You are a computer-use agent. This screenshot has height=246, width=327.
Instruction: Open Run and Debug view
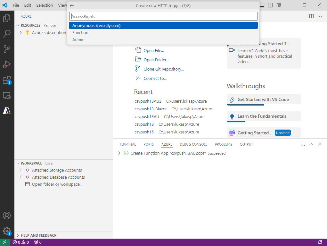(7, 64)
